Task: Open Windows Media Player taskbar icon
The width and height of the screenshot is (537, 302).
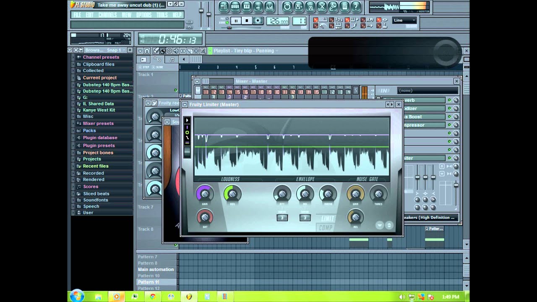Action: coord(117,297)
